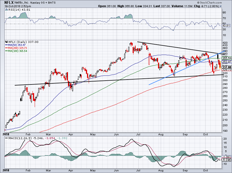Click the 200 price axis label
Viewport: 232px width, 173px height.
(225, 125)
